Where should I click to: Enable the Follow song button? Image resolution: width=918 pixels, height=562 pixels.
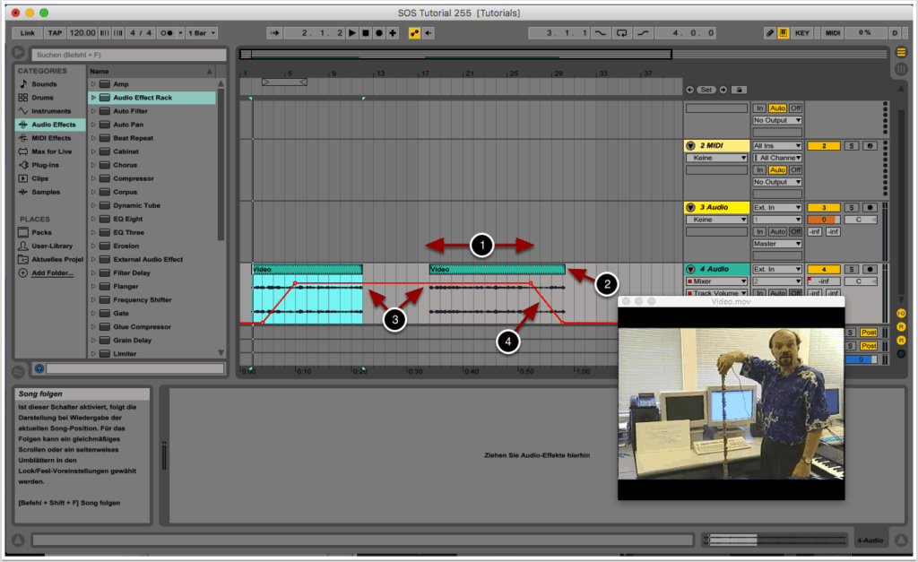click(x=275, y=33)
